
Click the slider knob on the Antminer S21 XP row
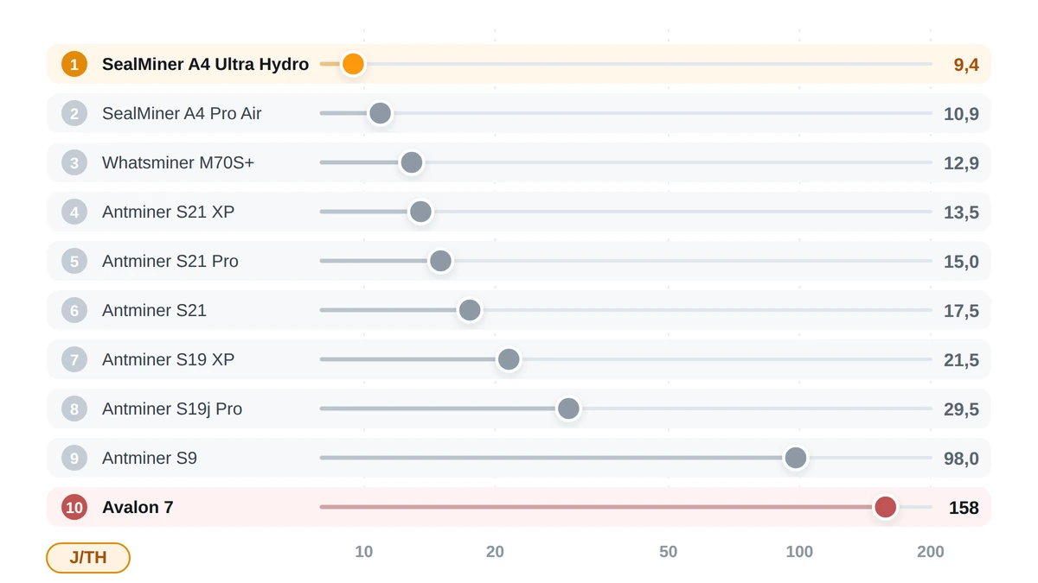(x=420, y=212)
